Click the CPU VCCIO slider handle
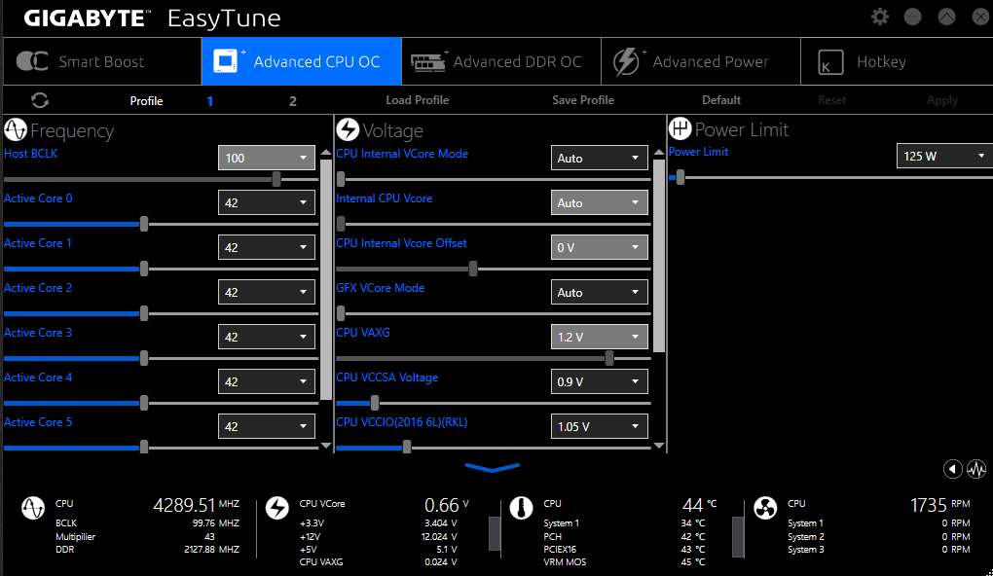The image size is (993, 576). point(407,448)
